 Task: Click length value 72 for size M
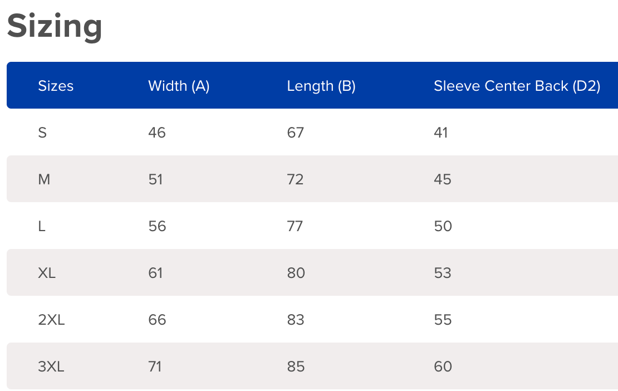tap(296, 179)
